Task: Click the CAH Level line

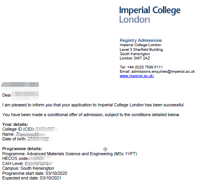Action: tap(27, 163)
